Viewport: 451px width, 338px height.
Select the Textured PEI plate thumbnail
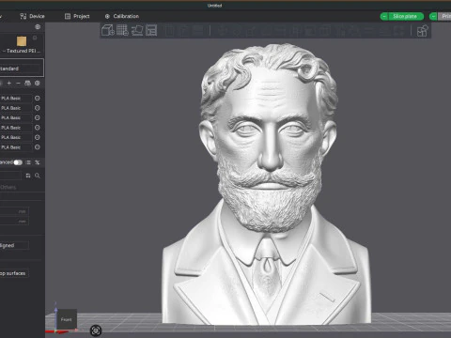tap(22, 41)
